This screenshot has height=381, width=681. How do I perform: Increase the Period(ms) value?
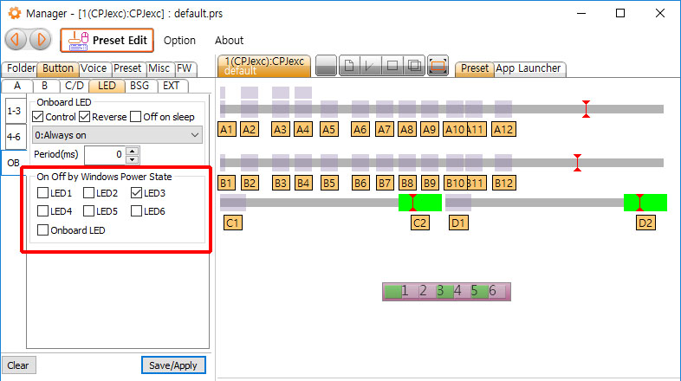133,151
